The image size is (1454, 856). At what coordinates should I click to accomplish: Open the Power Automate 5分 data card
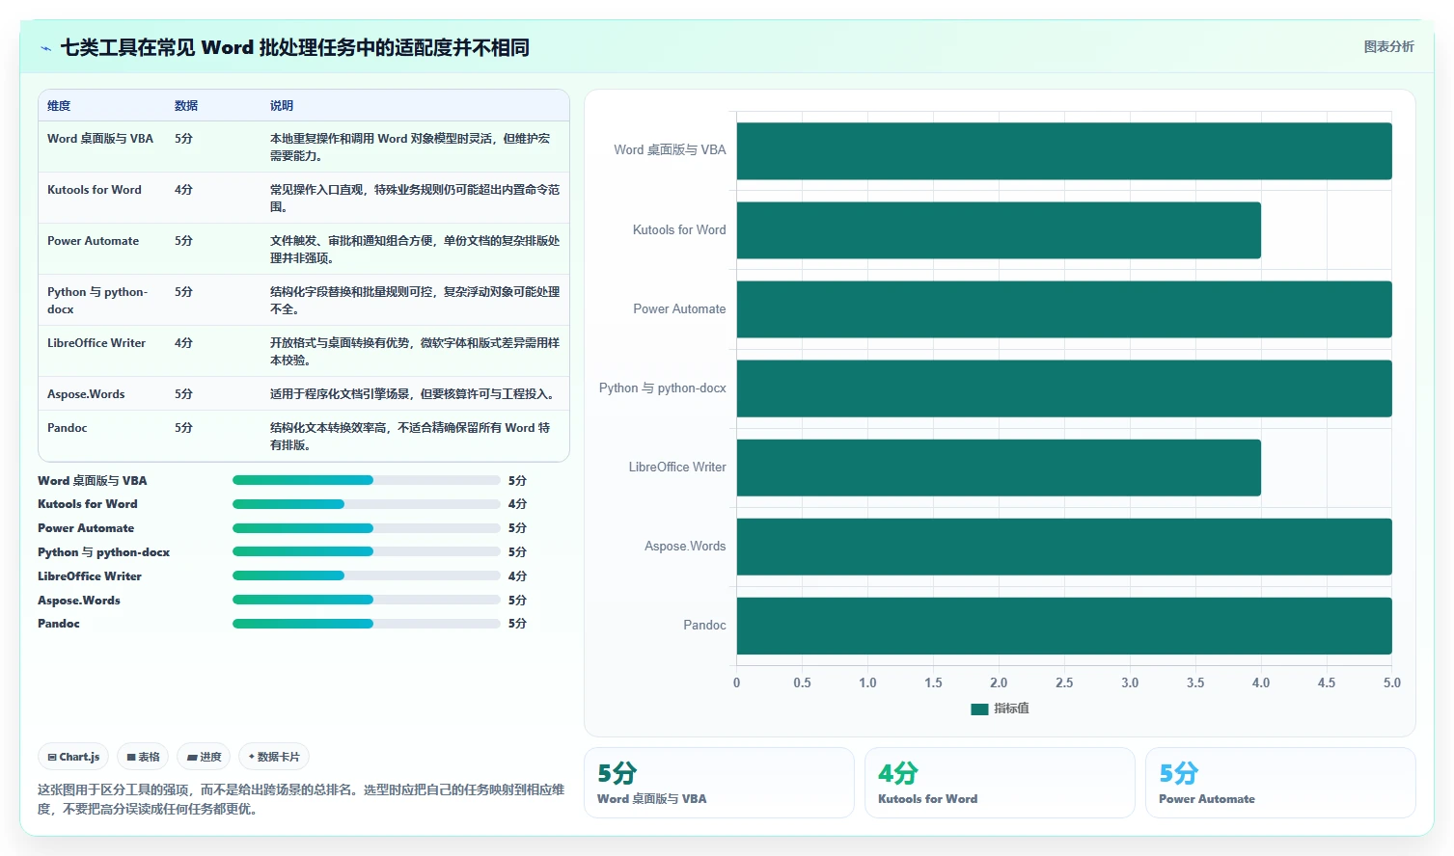(x=1280, y=783)
